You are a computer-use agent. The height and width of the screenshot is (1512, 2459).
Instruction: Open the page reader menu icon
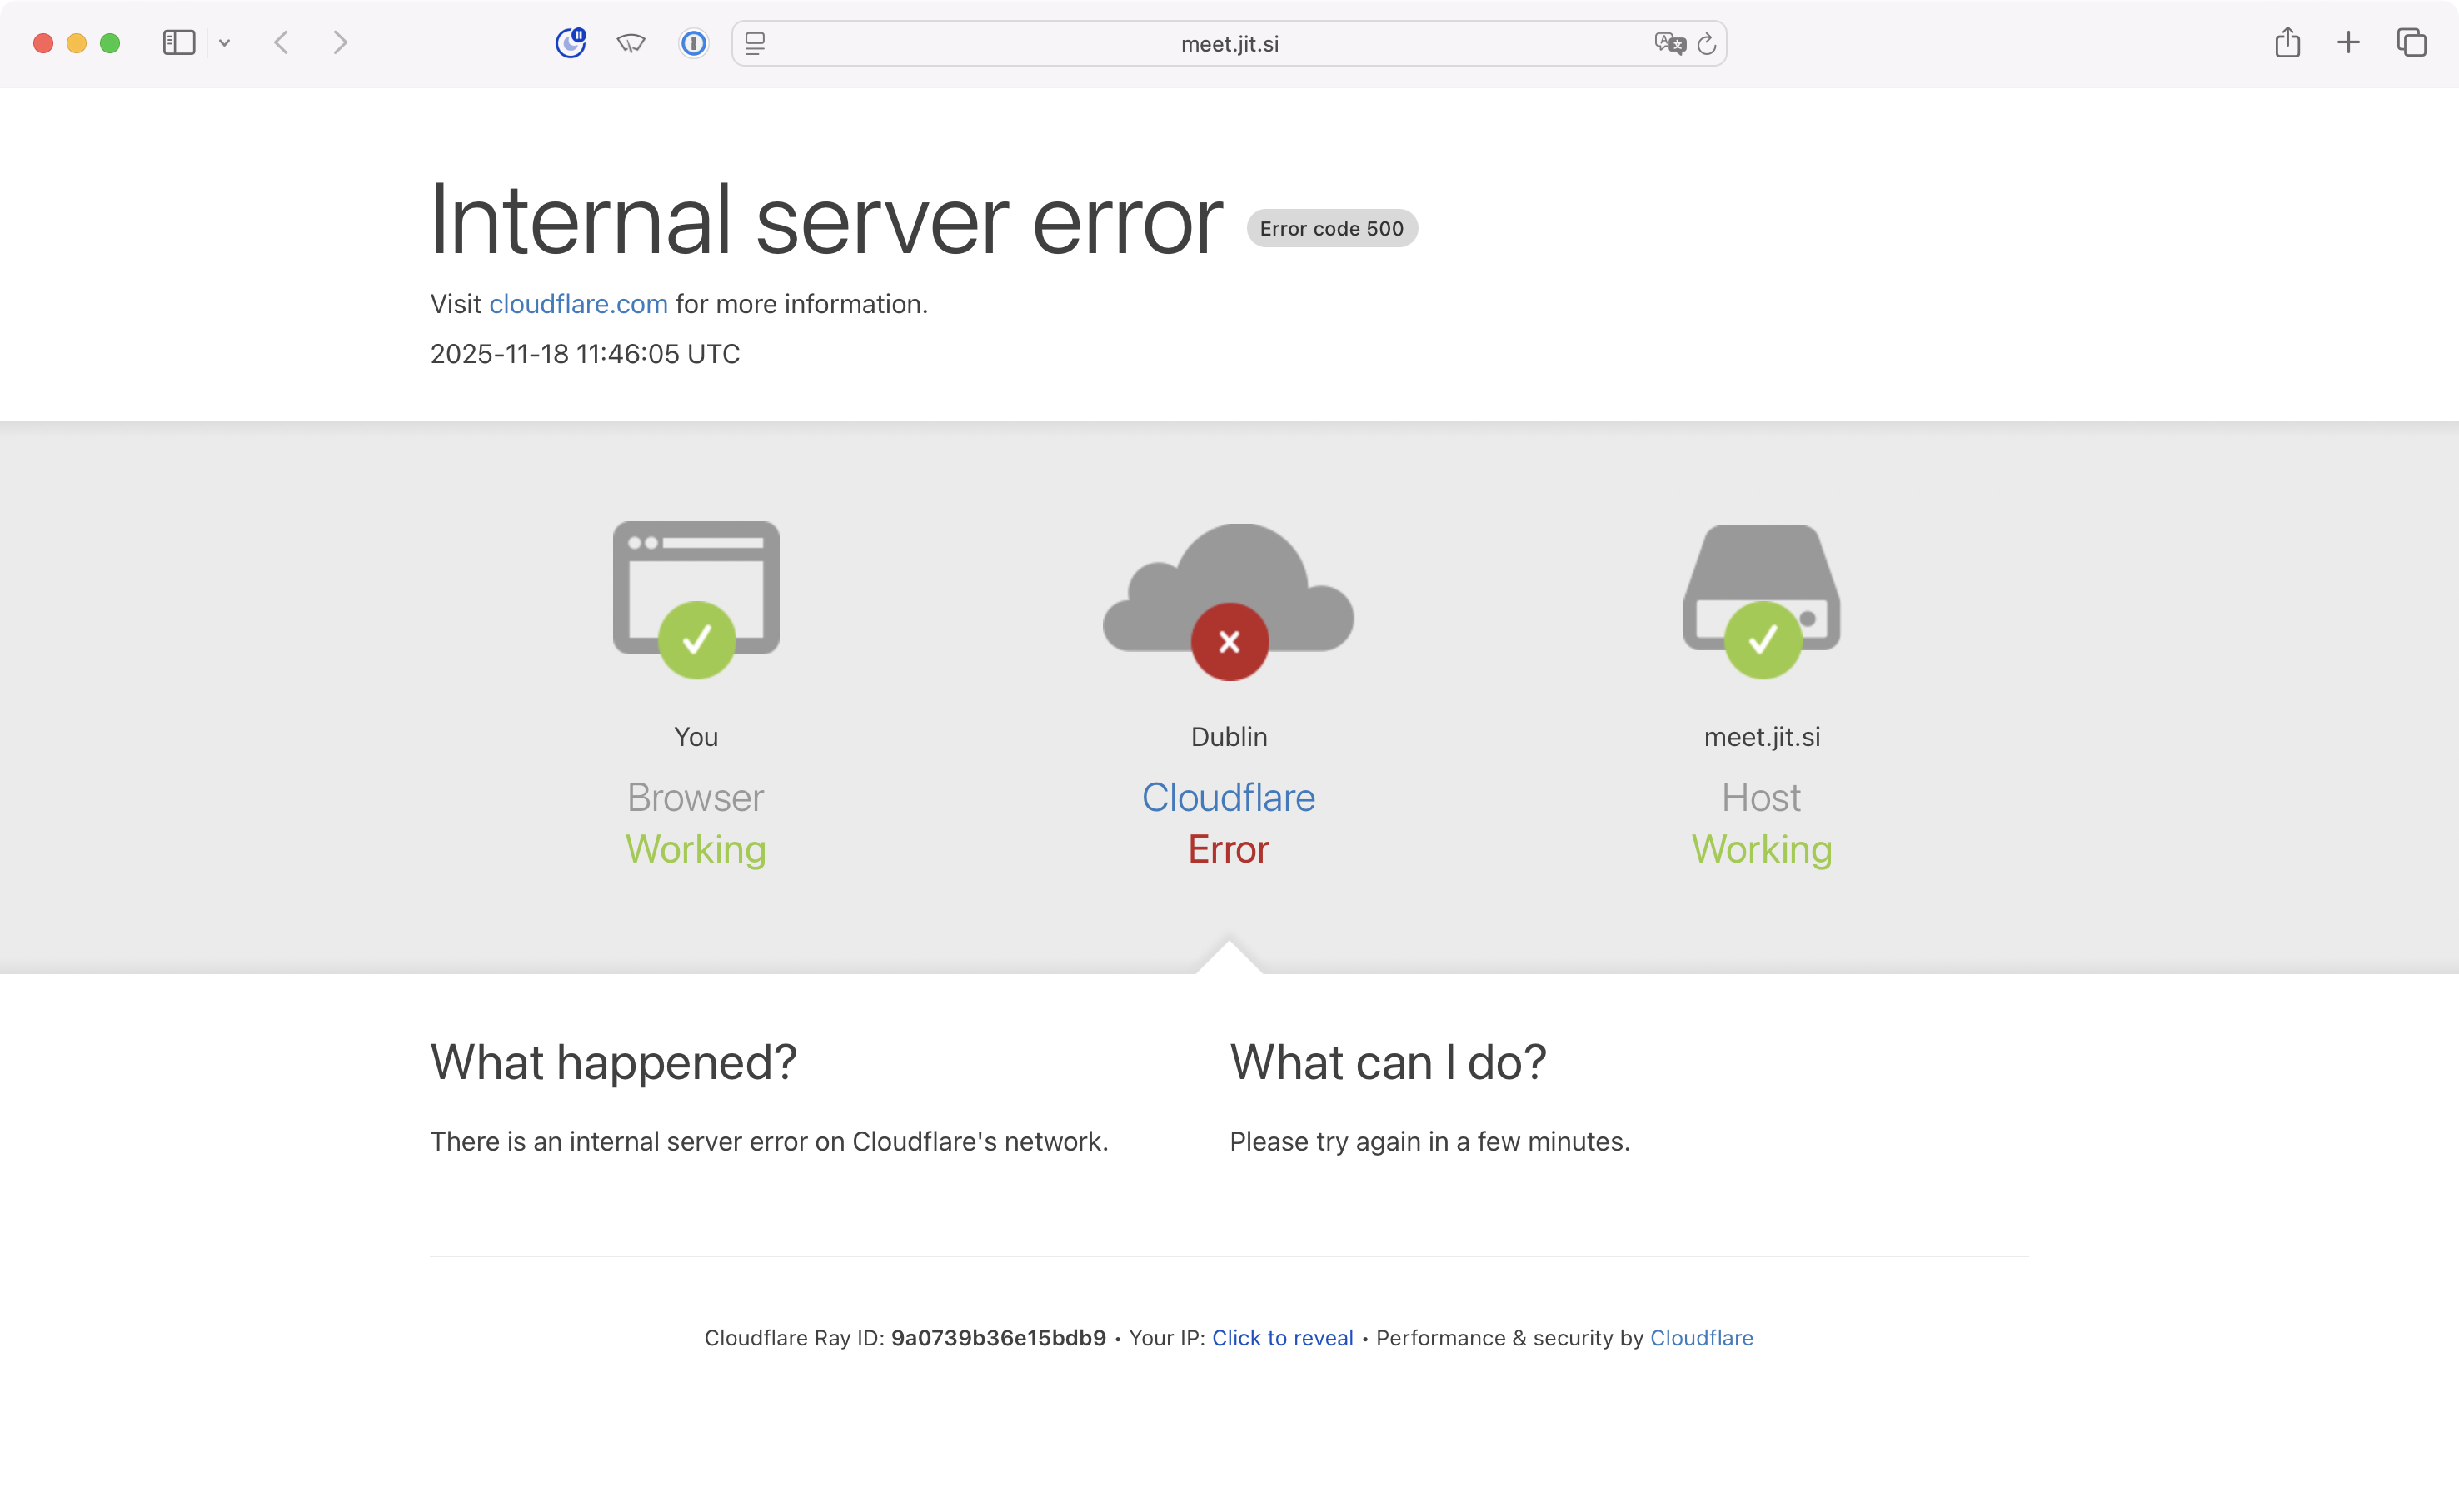[756, 43]
